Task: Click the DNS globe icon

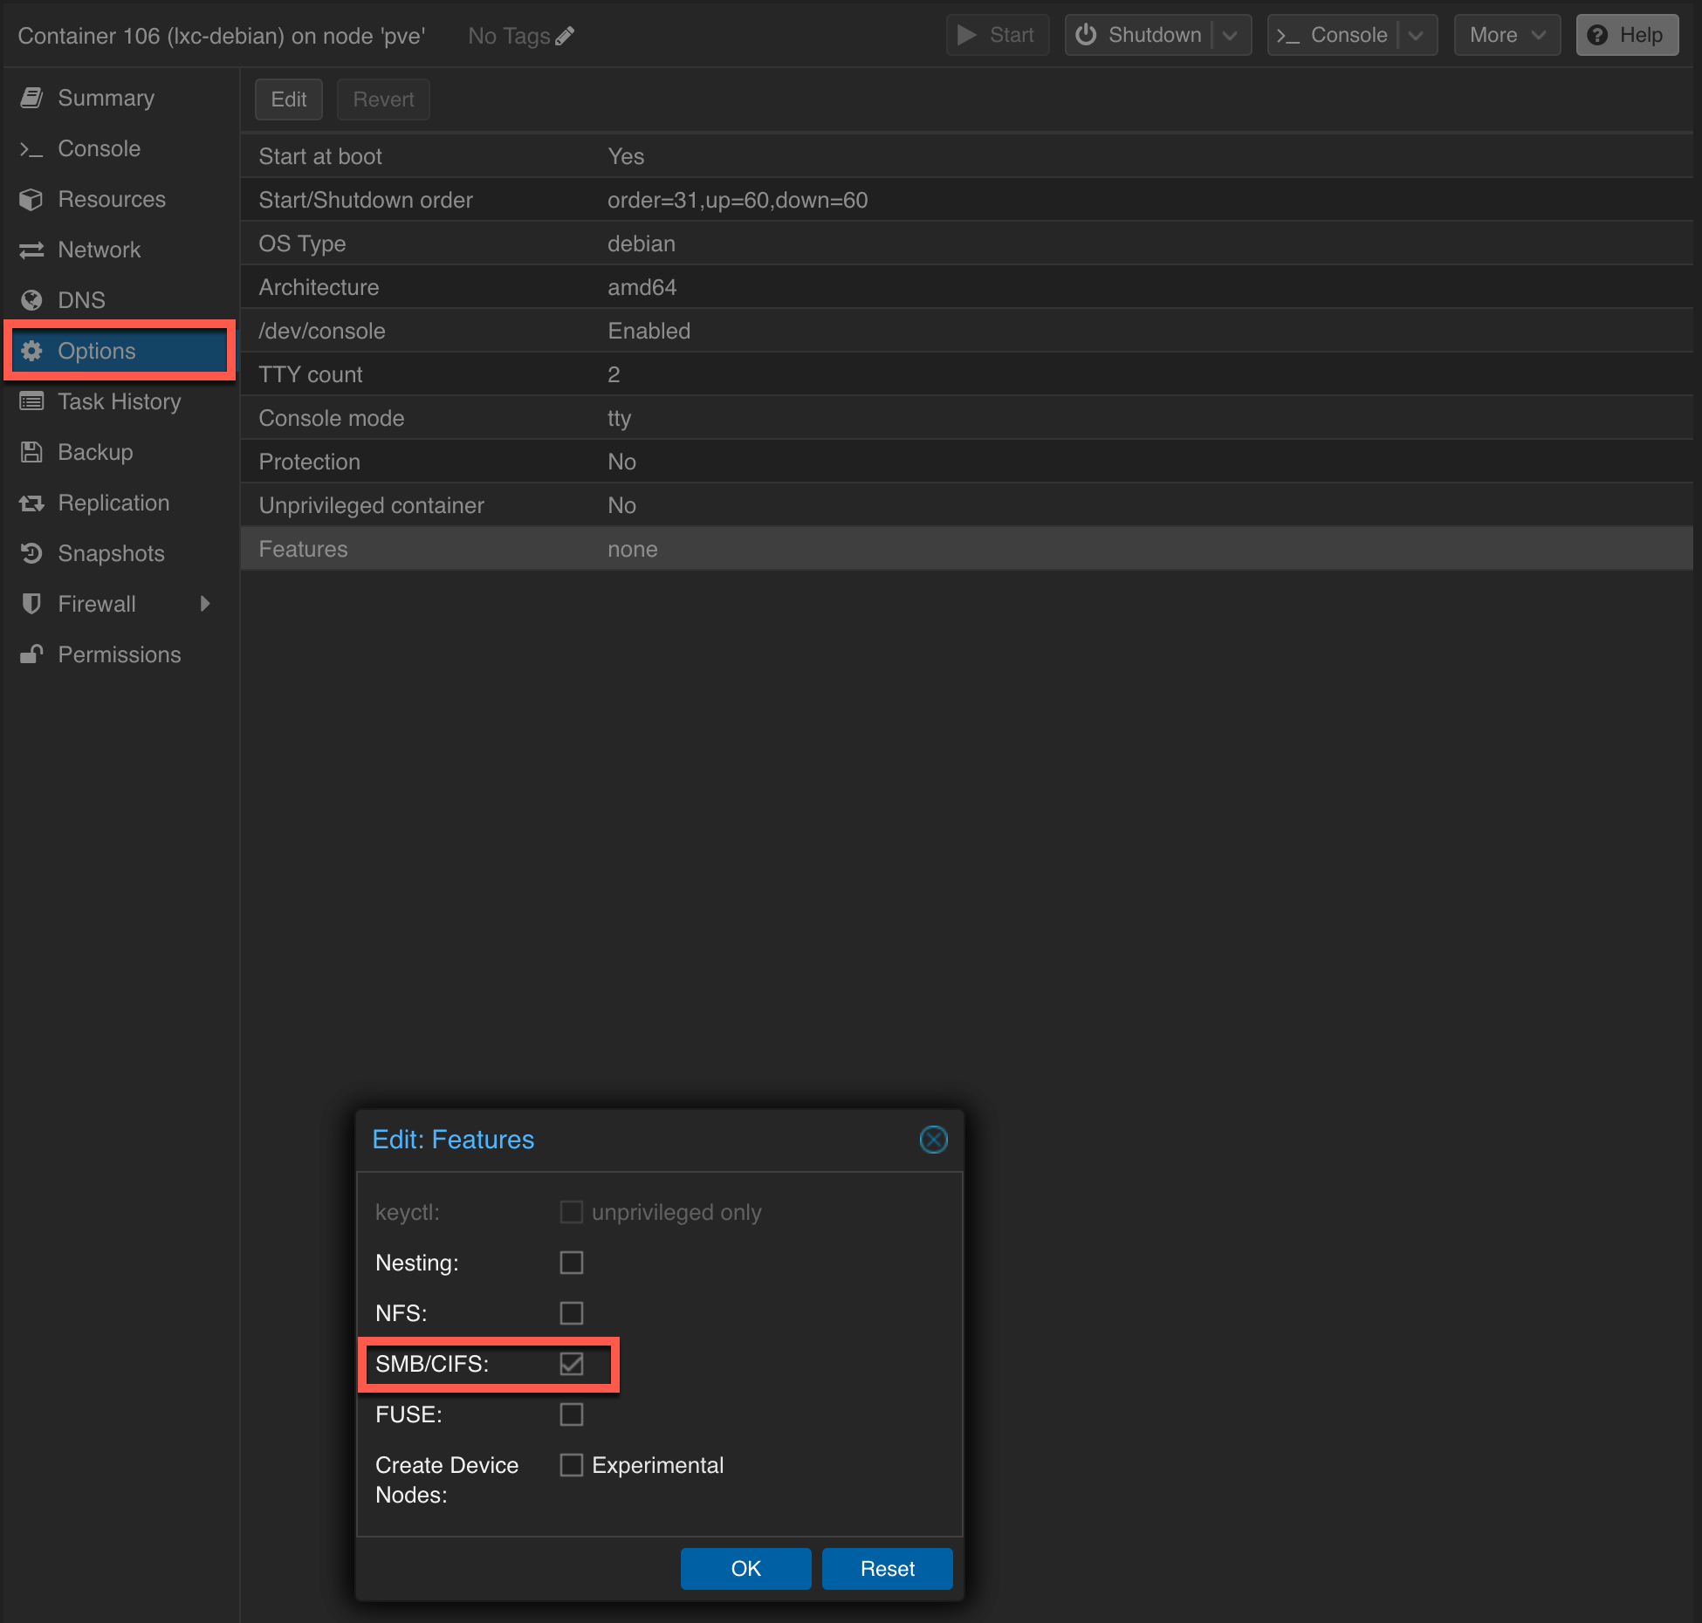Action: (31, 300)
